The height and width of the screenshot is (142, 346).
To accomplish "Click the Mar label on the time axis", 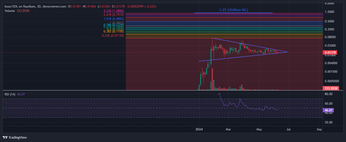I will [x=229, y=129].
